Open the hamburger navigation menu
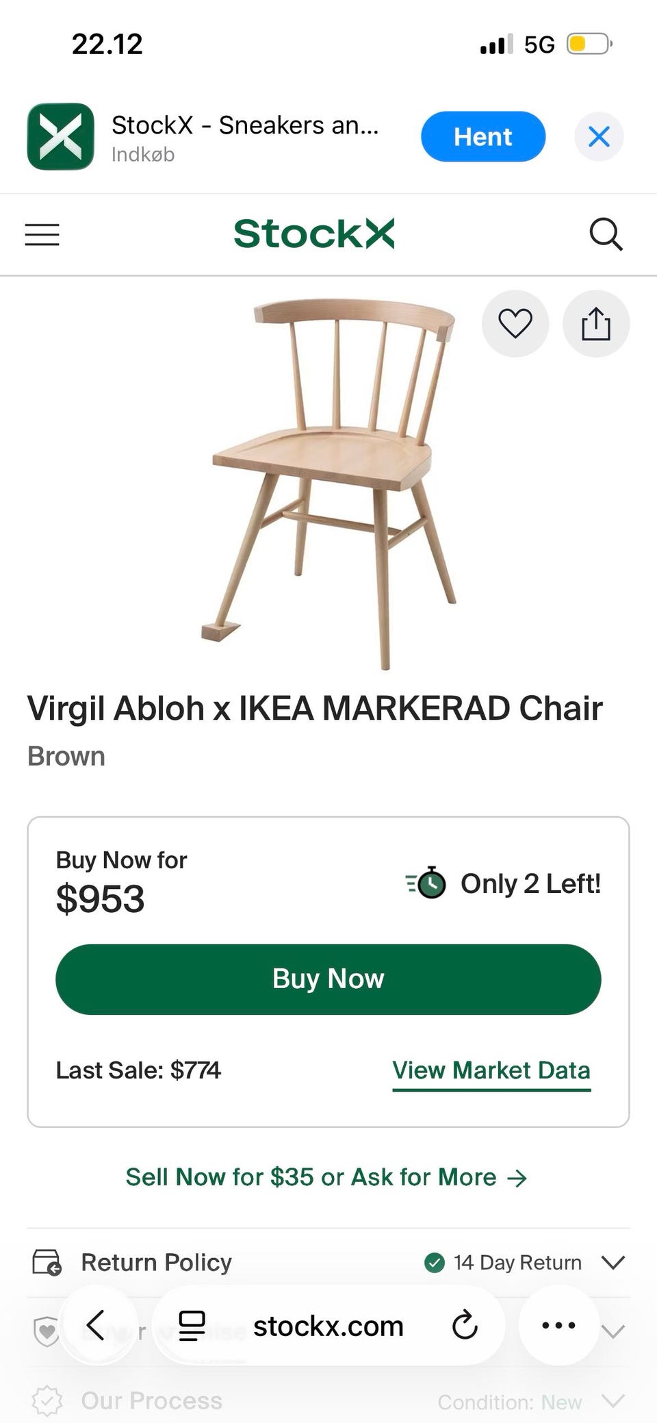Image resolution: width=657 pixels, height=1423 pixels. pos(42,234)
